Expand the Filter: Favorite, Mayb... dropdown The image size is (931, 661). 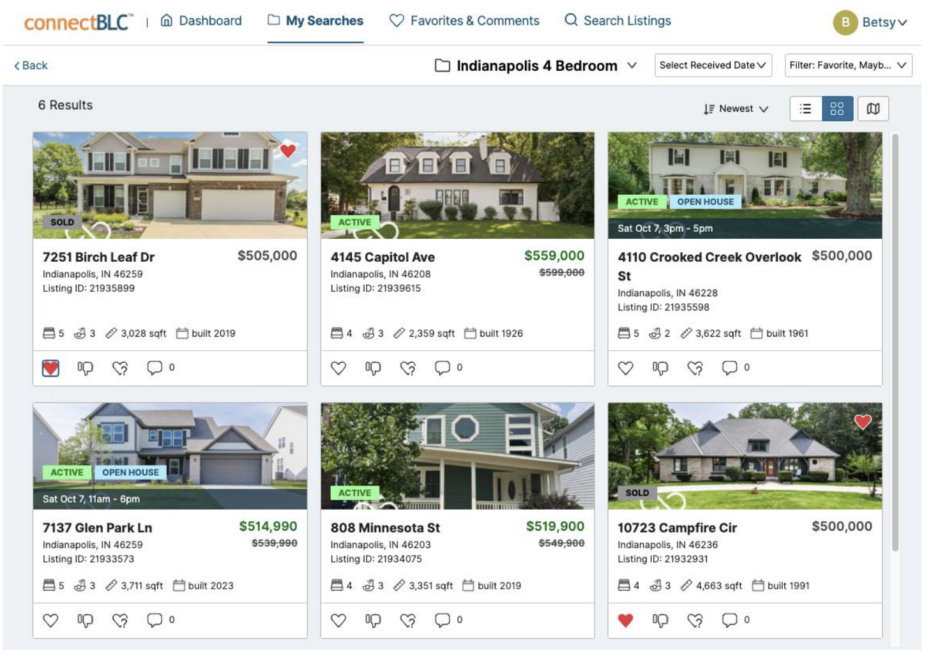[x=848, y=65]
